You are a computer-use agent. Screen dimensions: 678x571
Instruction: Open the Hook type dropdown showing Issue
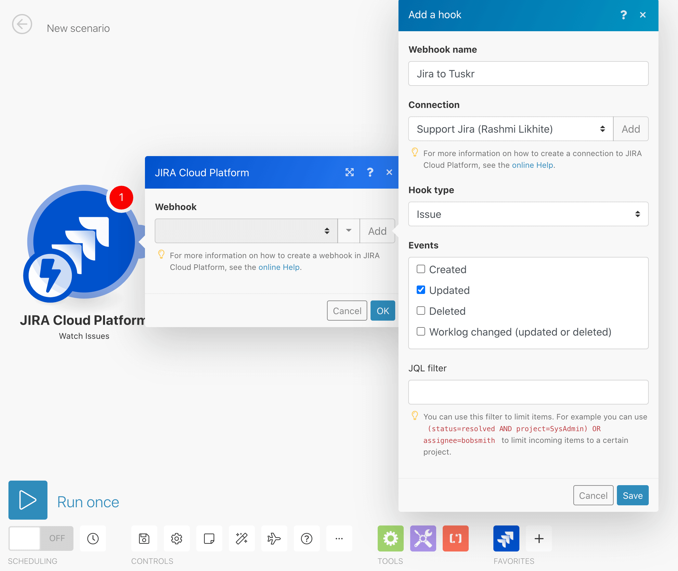(528, 214)
